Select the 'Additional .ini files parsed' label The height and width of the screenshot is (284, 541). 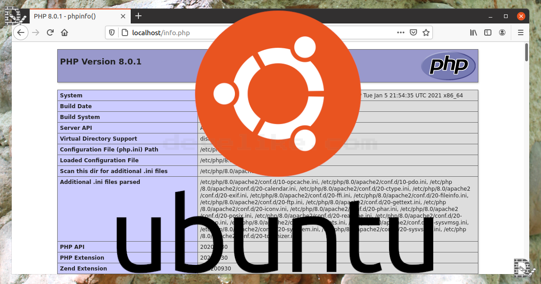point(100,182)
